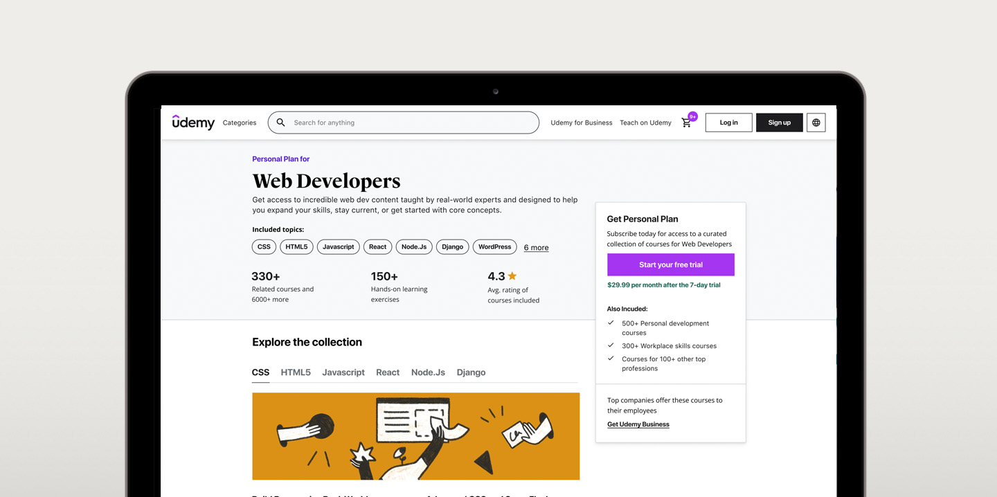Click the 'Explore the collection' heading
997x497 pixels.
(307, 342)
